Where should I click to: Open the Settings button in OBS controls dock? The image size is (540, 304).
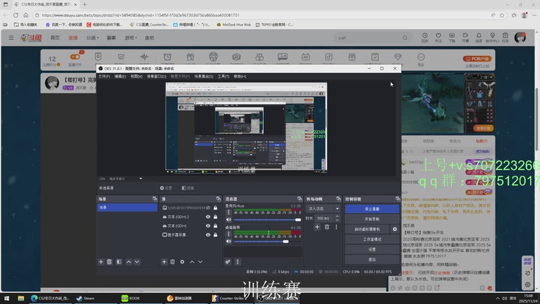coord(372,249)
